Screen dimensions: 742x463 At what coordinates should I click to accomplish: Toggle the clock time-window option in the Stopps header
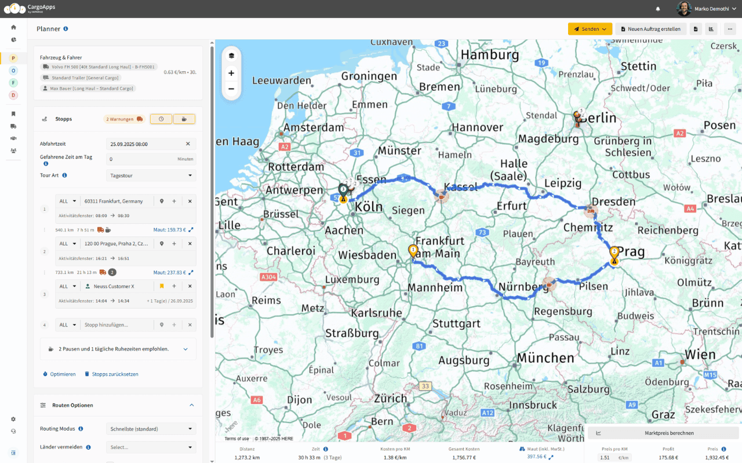click(161, 119)
